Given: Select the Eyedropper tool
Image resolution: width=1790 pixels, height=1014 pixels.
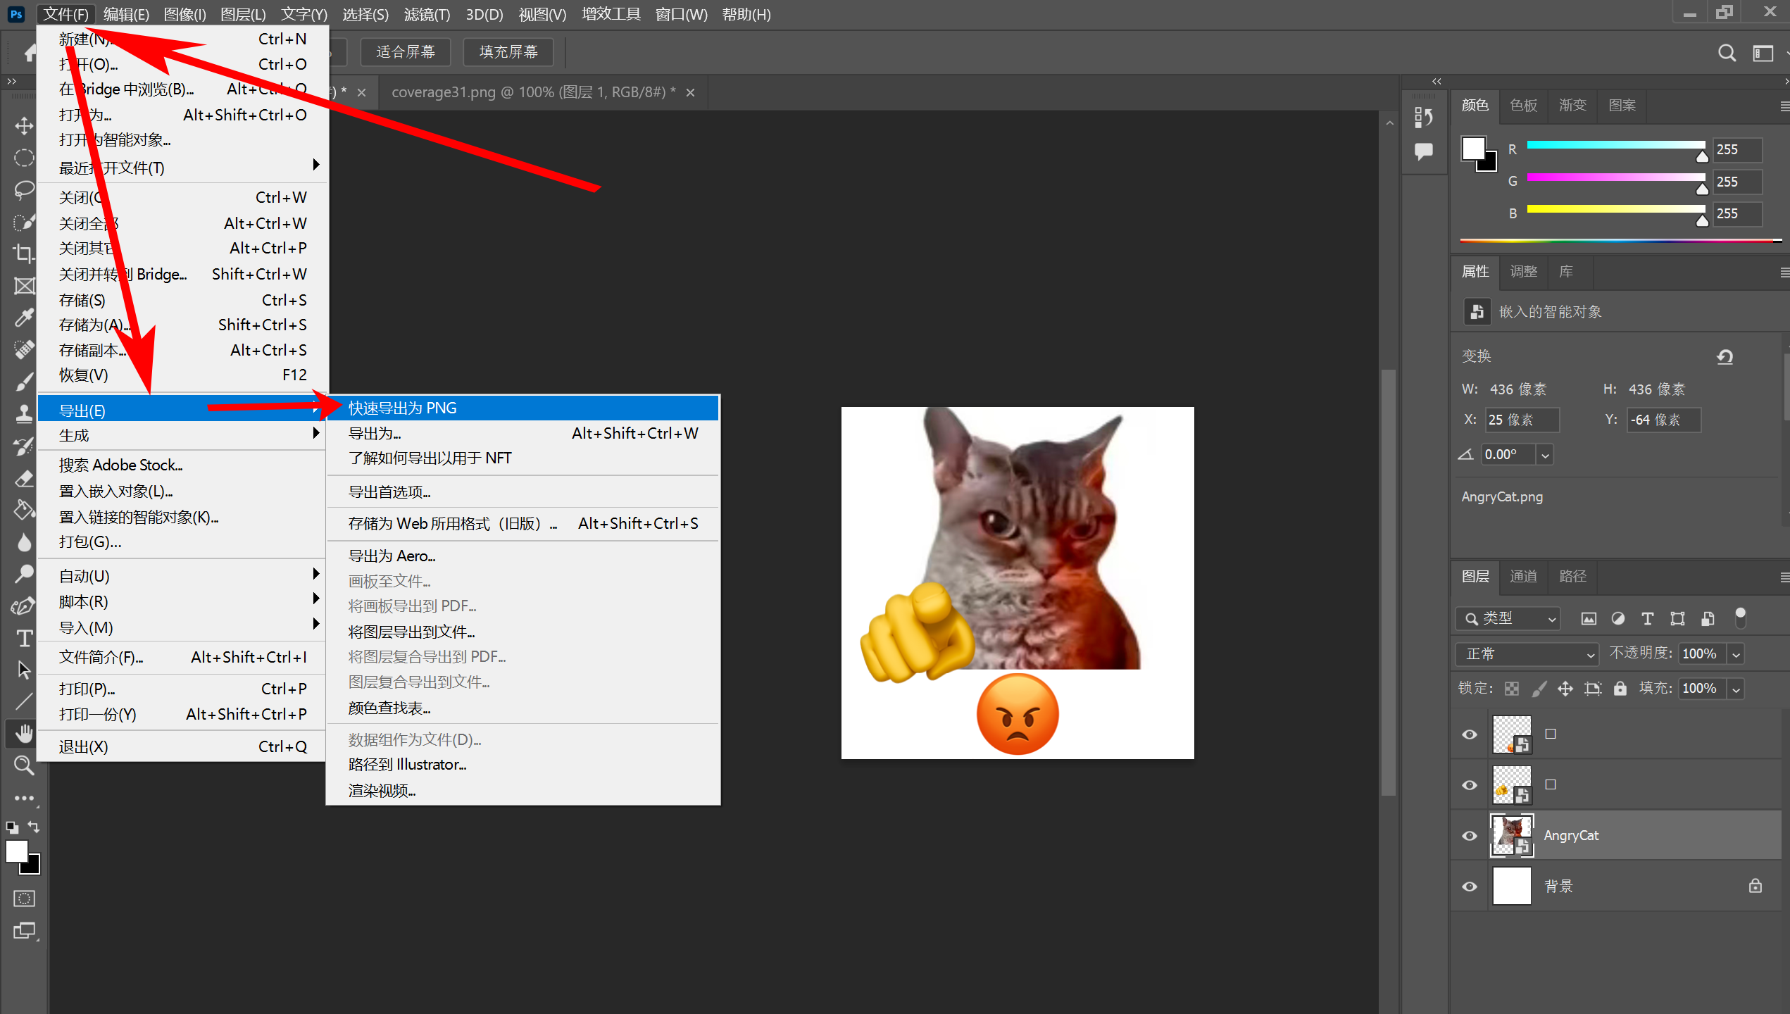Looking at the screenshot, I should [24, 318].
